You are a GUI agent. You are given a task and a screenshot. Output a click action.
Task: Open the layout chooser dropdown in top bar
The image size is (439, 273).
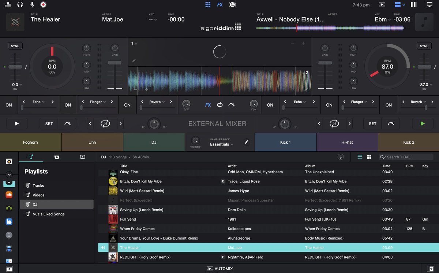(400, 5)
